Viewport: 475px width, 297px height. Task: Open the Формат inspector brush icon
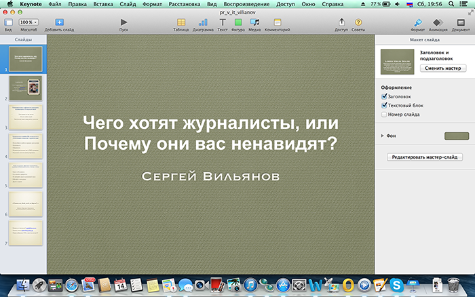coord(418,22)
